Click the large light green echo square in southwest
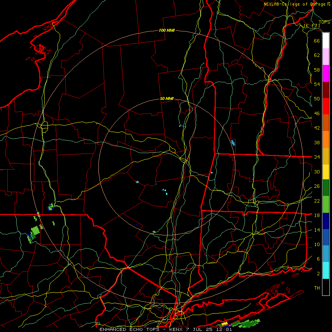The image size is (332, 332). tap(35, 230)
